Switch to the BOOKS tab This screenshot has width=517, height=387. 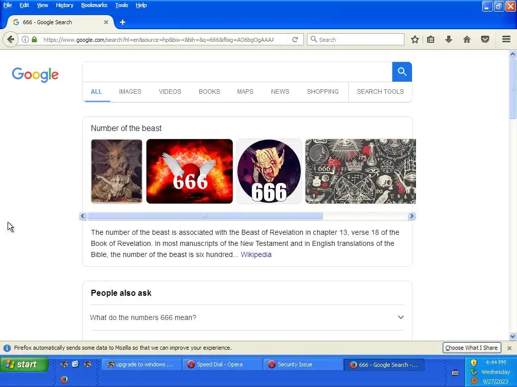pos(210,92)
